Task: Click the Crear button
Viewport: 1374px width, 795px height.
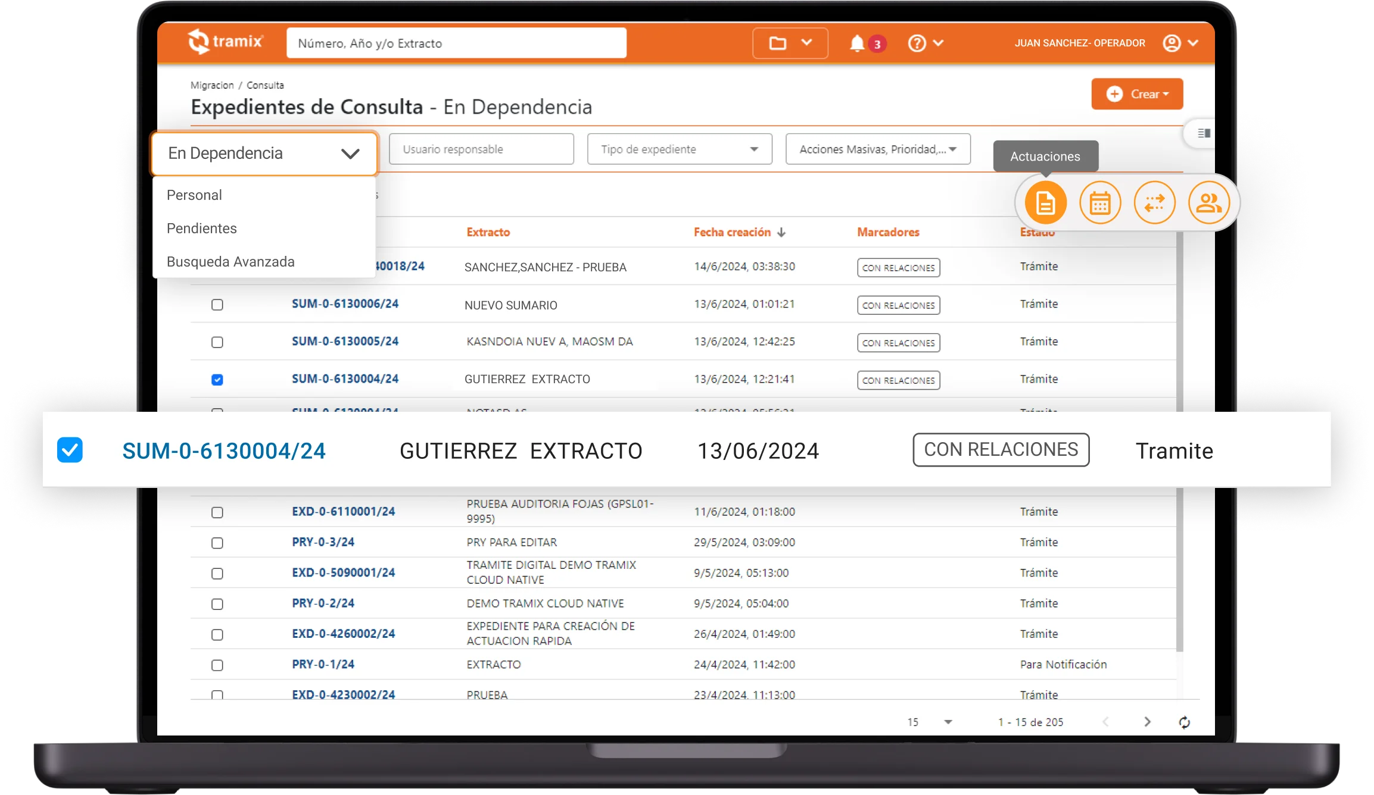Action: (1136, 94)
